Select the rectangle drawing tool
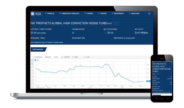The height and width of the screenshot is (108, 184). tap(32, 87)
